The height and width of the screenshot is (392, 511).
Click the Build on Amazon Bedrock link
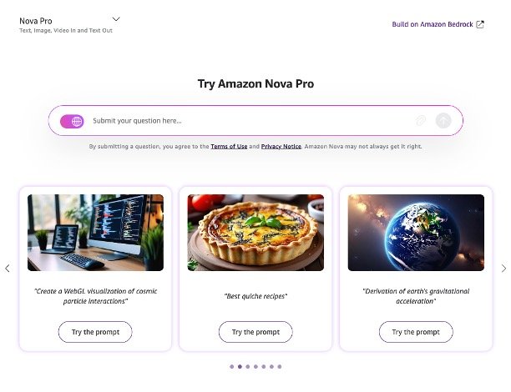tap(433, 24)
